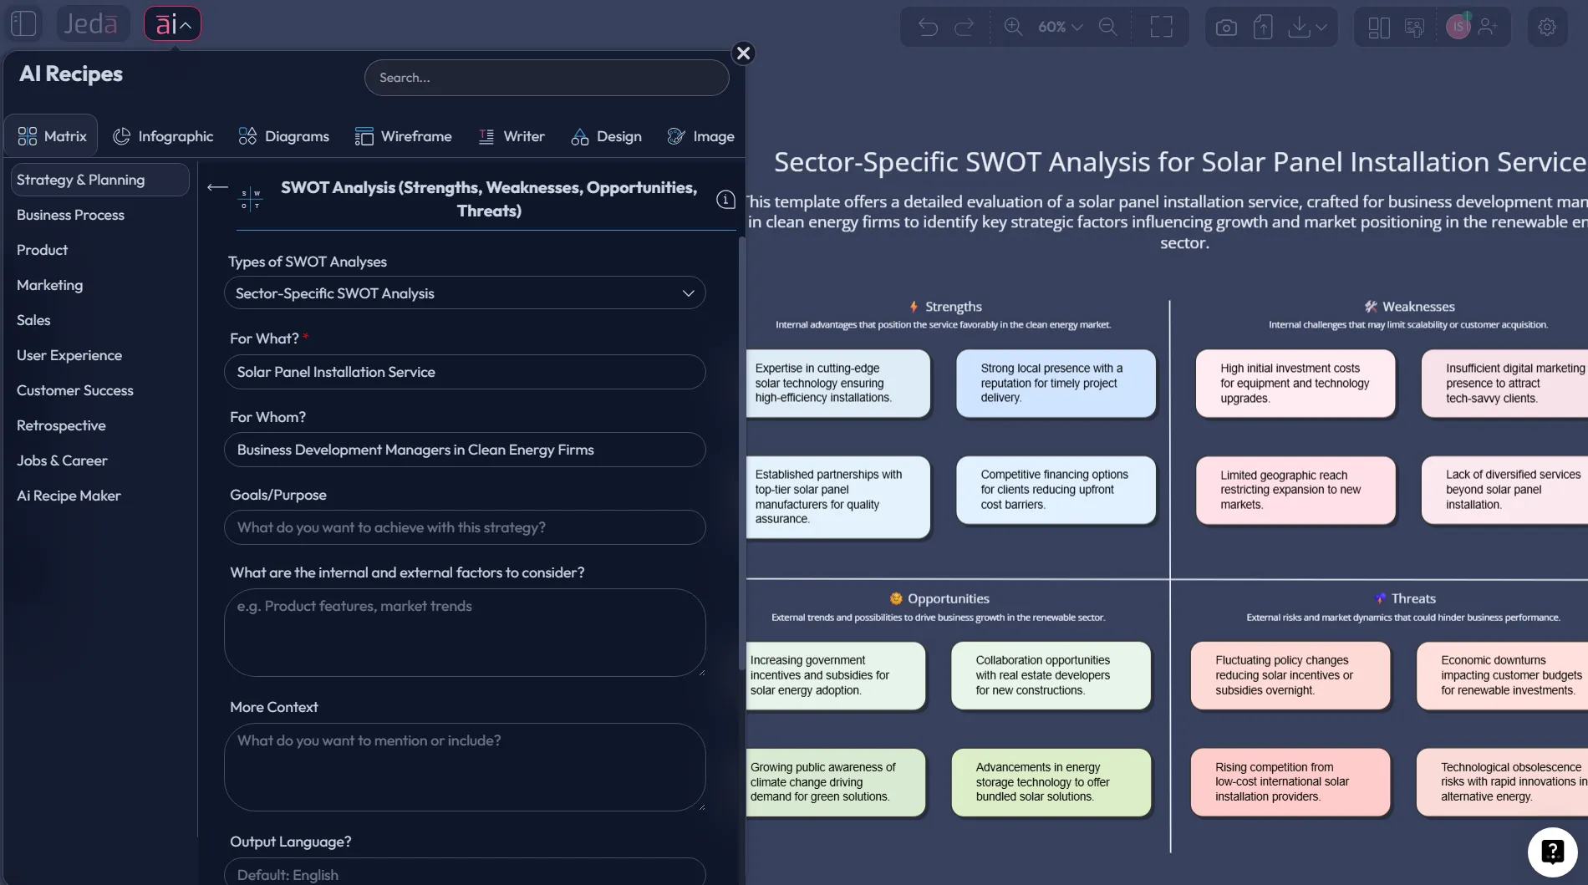Switch to the Infographic tab
The image size is (1588, 885).
[163, 135]
